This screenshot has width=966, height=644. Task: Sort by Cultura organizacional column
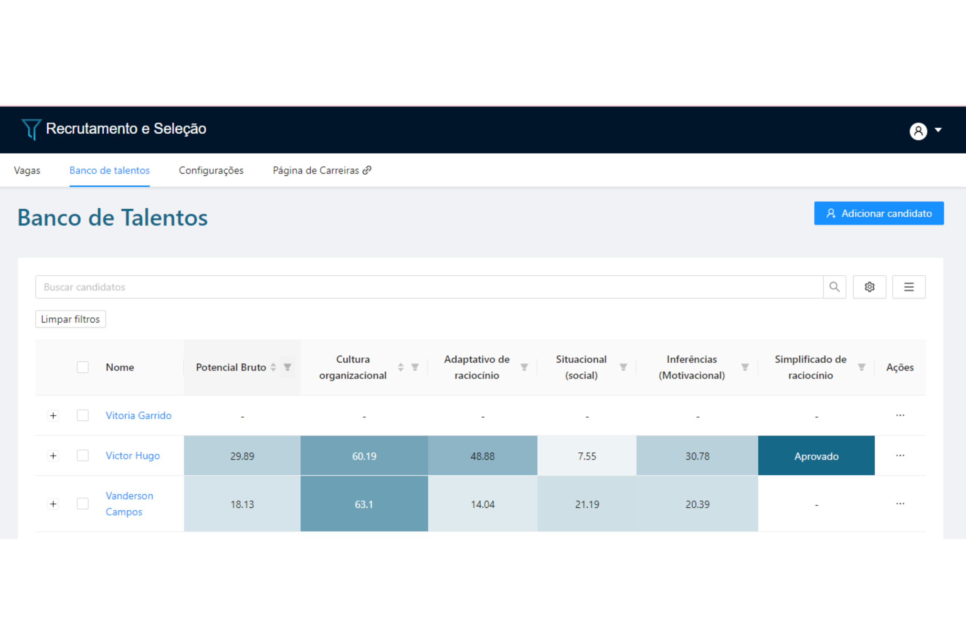click(401, 367)
